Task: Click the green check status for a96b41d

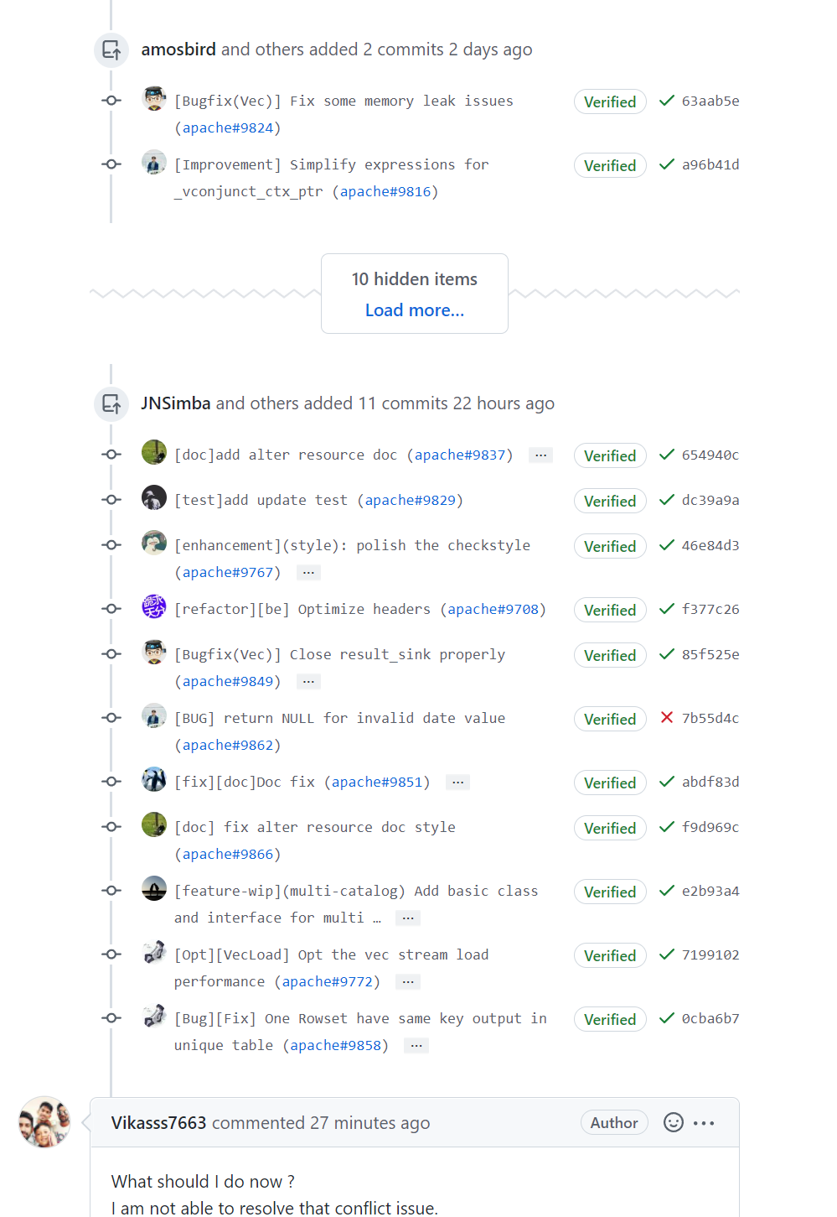Action: (667, 164)
